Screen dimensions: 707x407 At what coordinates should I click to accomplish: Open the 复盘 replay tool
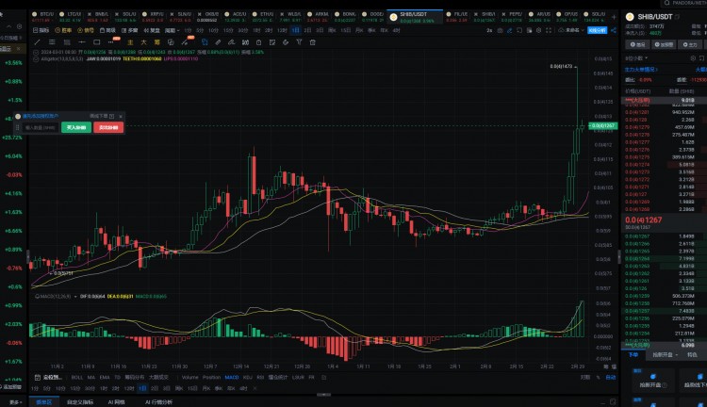(x=152, y=30)
